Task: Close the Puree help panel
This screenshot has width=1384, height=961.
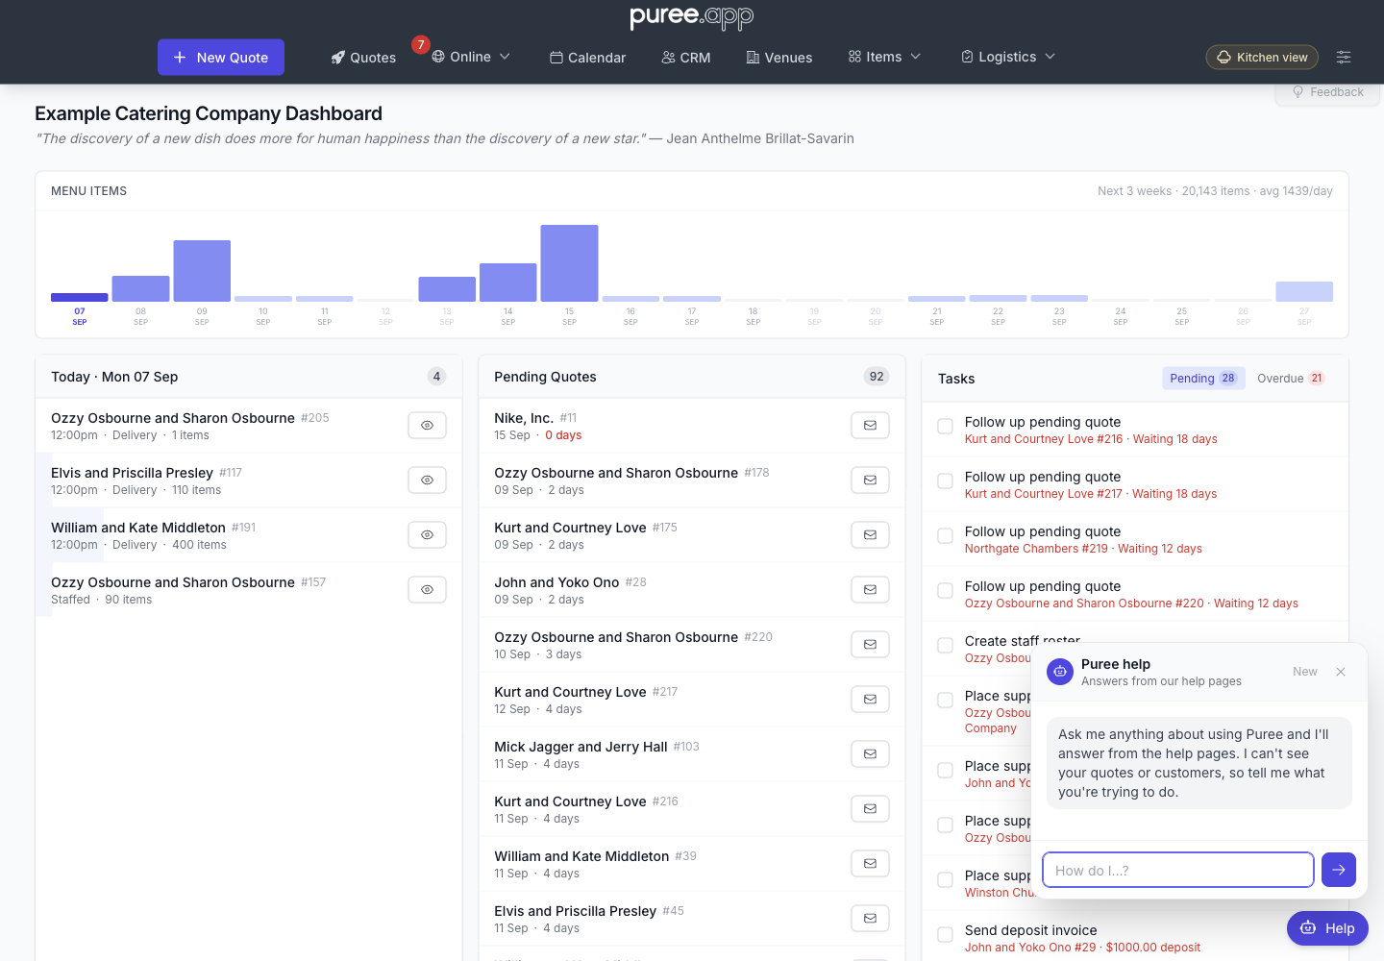Action: point(1341,672)
